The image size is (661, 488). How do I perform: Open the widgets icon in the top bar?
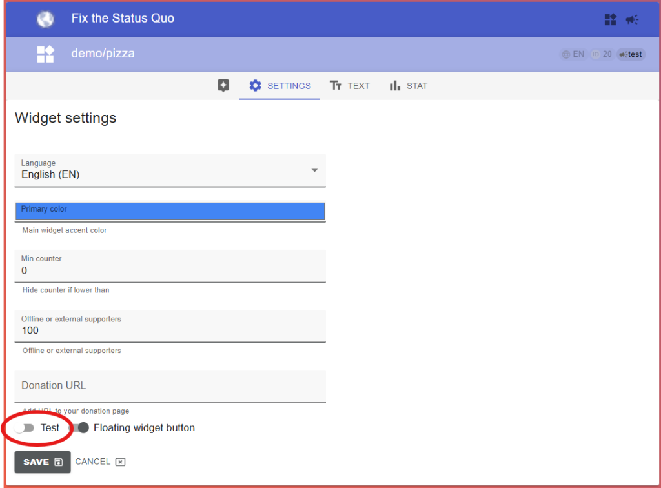(610, 19)
